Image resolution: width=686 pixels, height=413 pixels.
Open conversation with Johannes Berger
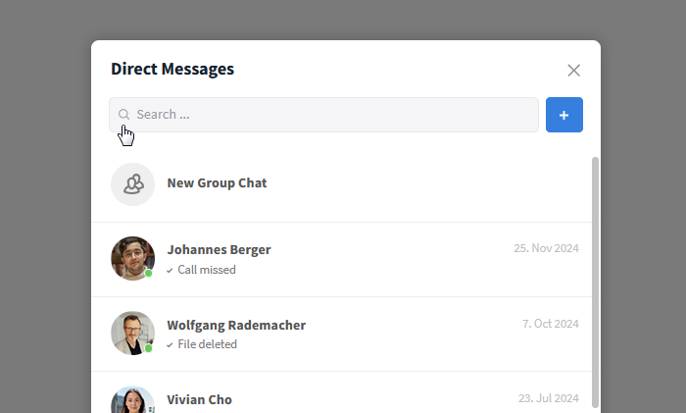[341, 259]
